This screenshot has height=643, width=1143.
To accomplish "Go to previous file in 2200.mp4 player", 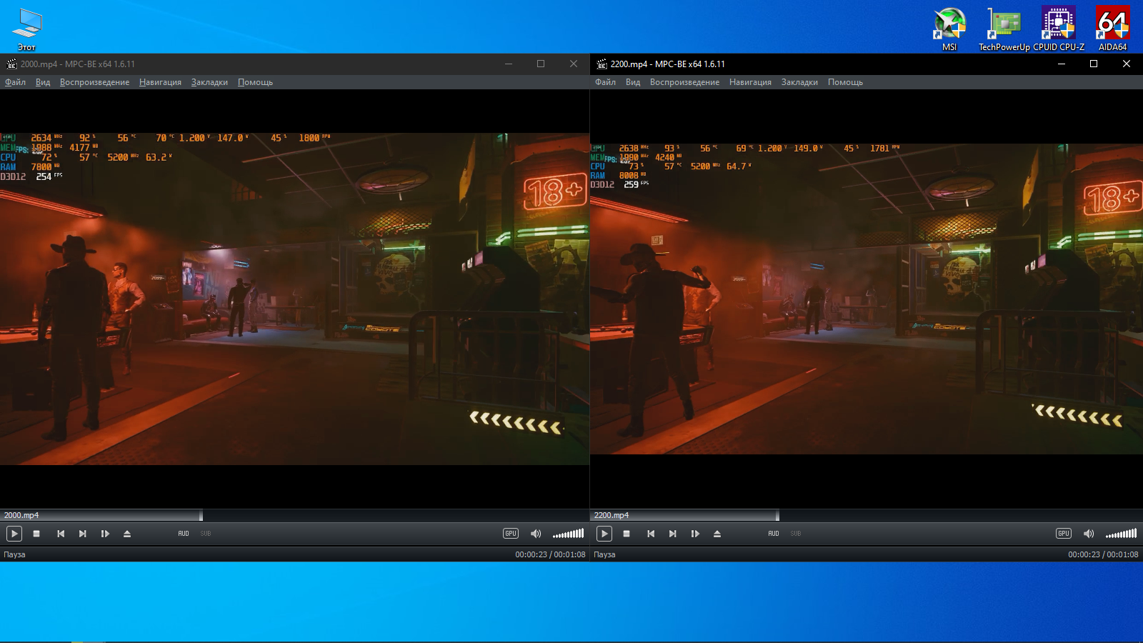I will [x=651, y=534].
